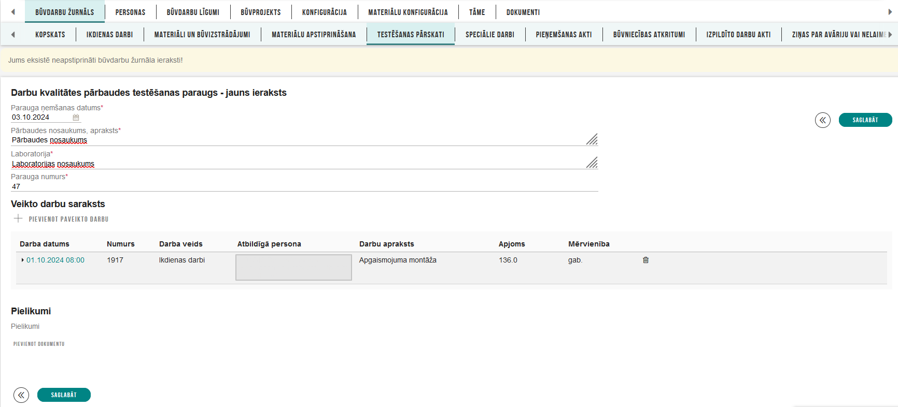This screenshot has width=898, height=407.
Task: Open the Konfigurācija tab
Action: (x=325, y=12)
